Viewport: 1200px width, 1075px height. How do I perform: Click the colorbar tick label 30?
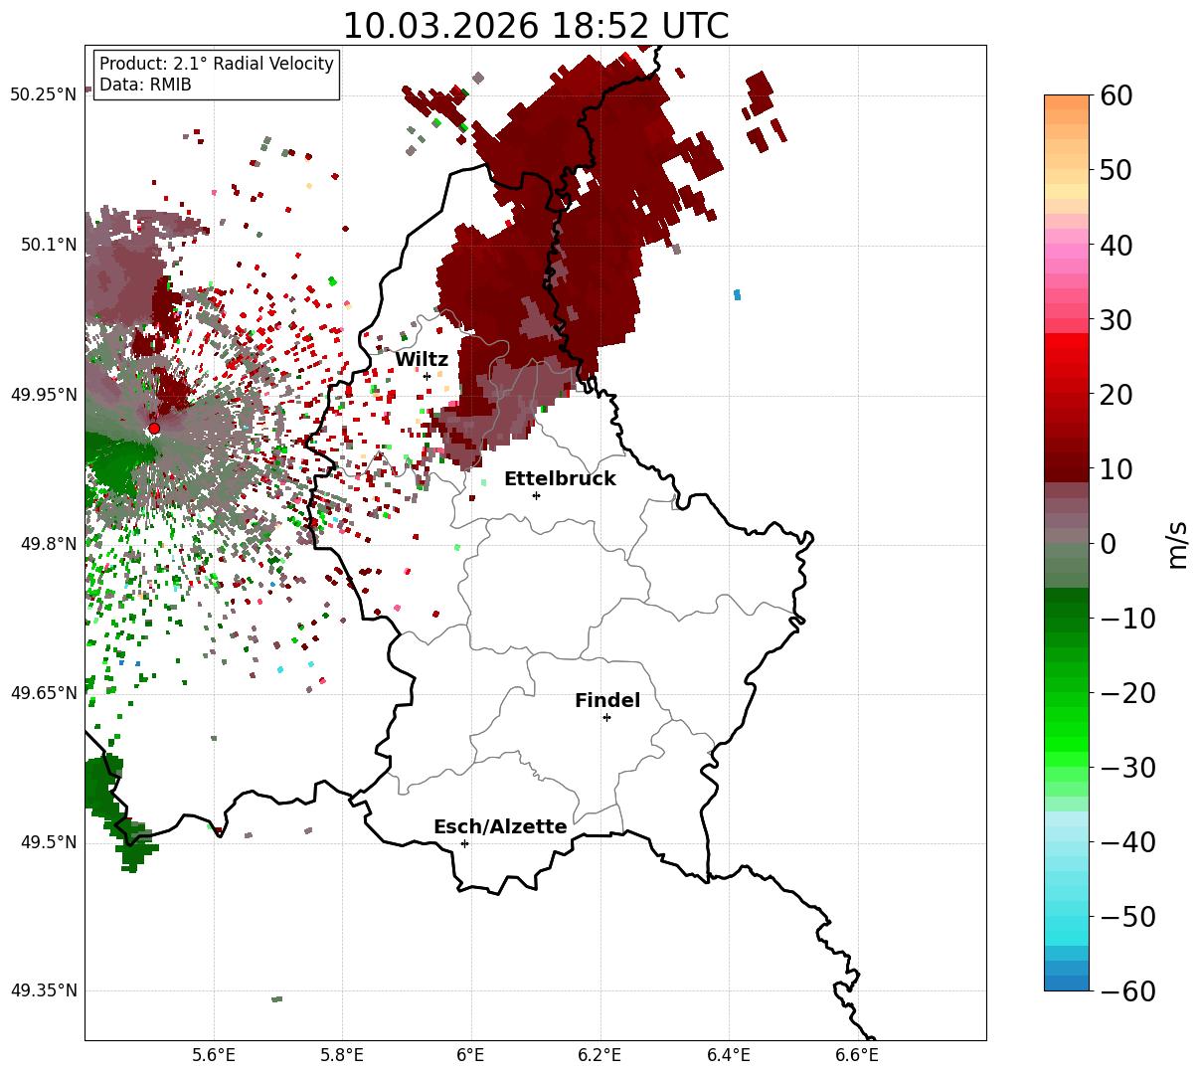pos(1115,320)
